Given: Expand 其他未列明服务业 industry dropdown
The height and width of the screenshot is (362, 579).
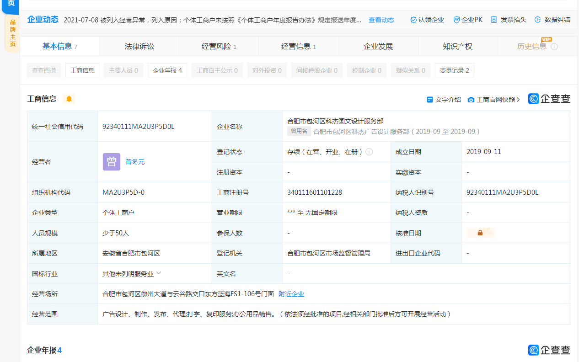Looking at the screenshot, I should pos(159,273).
